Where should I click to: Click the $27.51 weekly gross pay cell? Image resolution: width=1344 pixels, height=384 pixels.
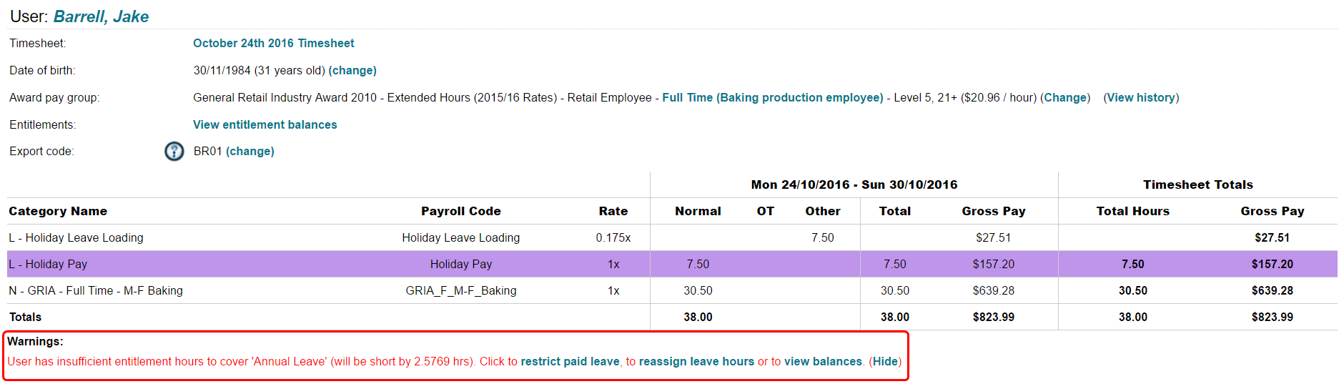coord(994,238)
